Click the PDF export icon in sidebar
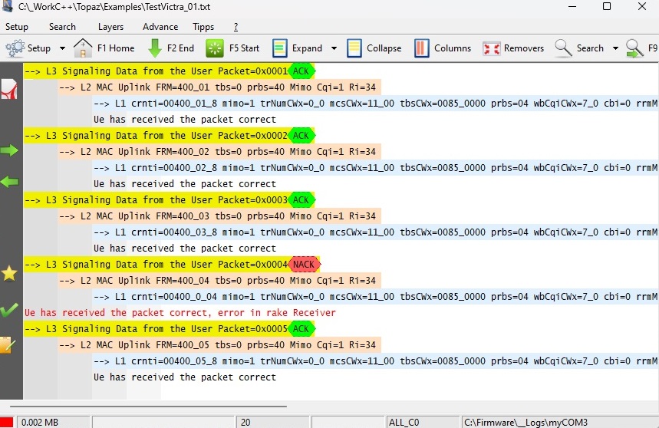The width and height of the screenshot is (659, 428). (9, 90)
